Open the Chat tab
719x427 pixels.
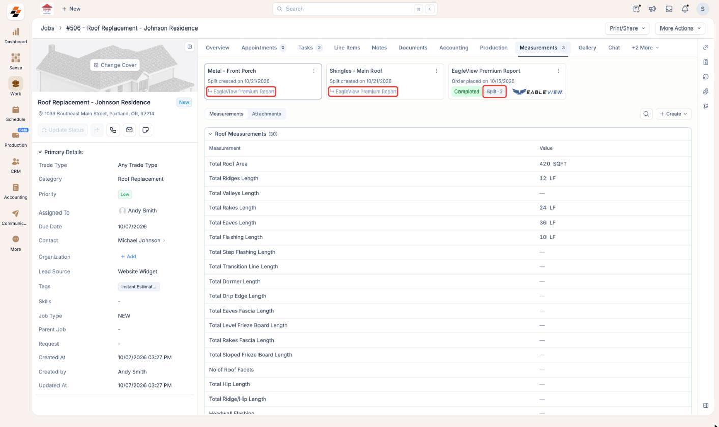tap(614, 48)
